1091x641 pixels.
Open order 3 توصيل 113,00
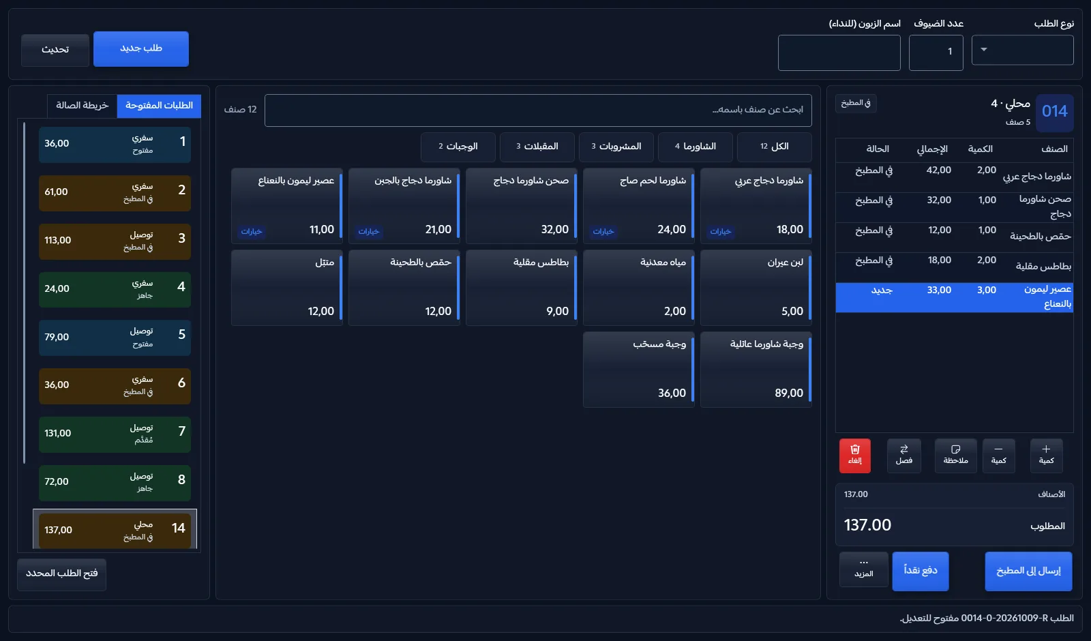coord(115,241)
